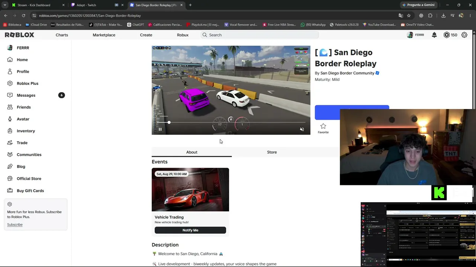Open the browser extensions puzzle icon

[430, 16]
